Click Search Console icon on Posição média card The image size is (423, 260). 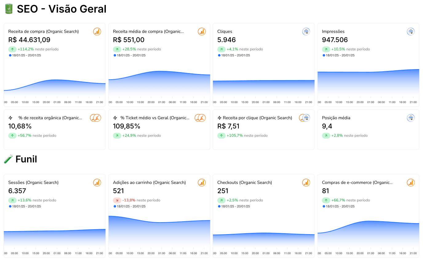click(411, 118)
